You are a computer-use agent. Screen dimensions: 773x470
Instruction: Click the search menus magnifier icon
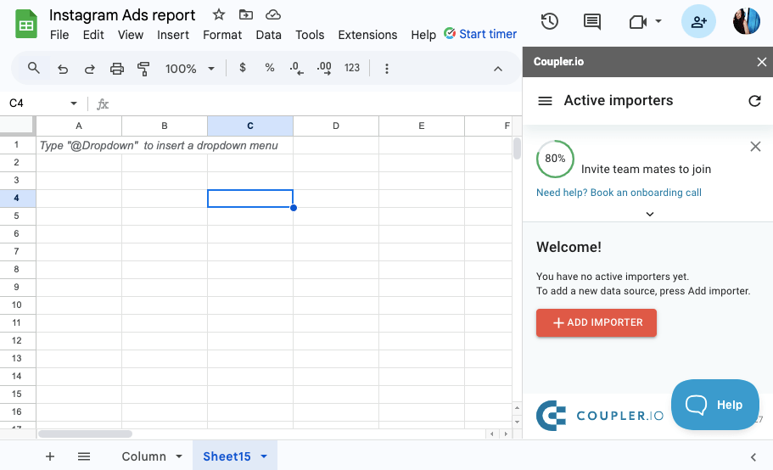(34, 68)
